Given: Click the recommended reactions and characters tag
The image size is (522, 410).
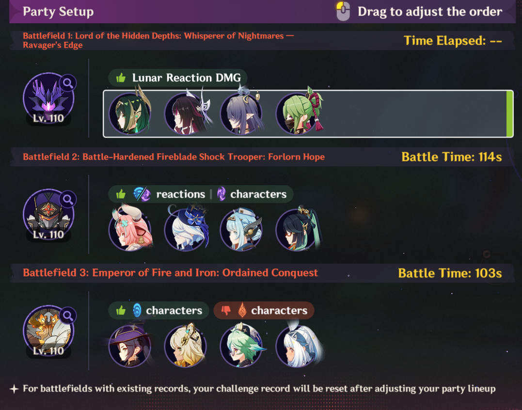Looking at the screenshot, I should pyautogui.click(x=201, y=194).
